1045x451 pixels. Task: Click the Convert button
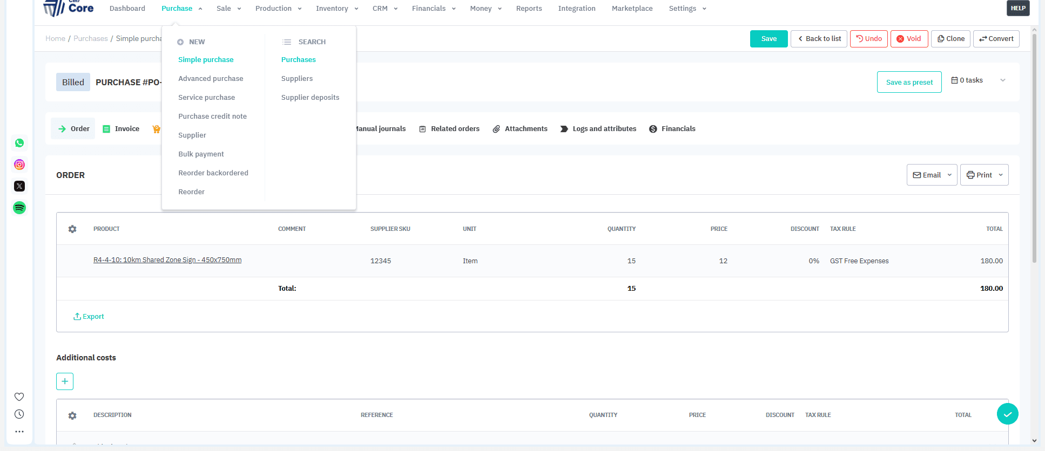click(996, 39)
